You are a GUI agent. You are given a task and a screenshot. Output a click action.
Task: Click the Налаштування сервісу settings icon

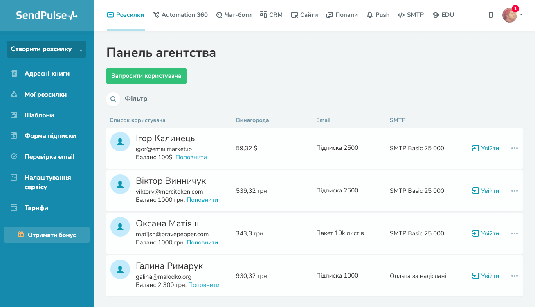(14, 178)
